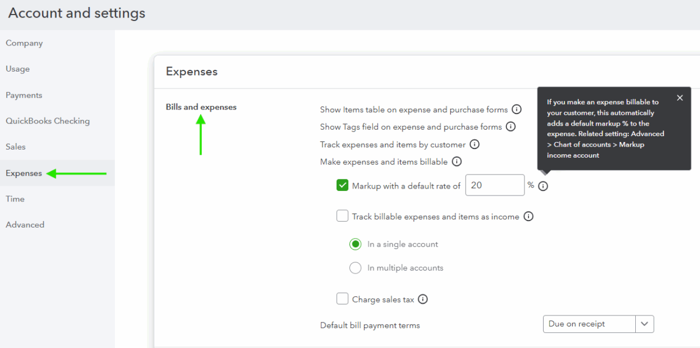700x348 pixels.
Task: Open info for Track billable expenses as income
Action: (528, 216)
